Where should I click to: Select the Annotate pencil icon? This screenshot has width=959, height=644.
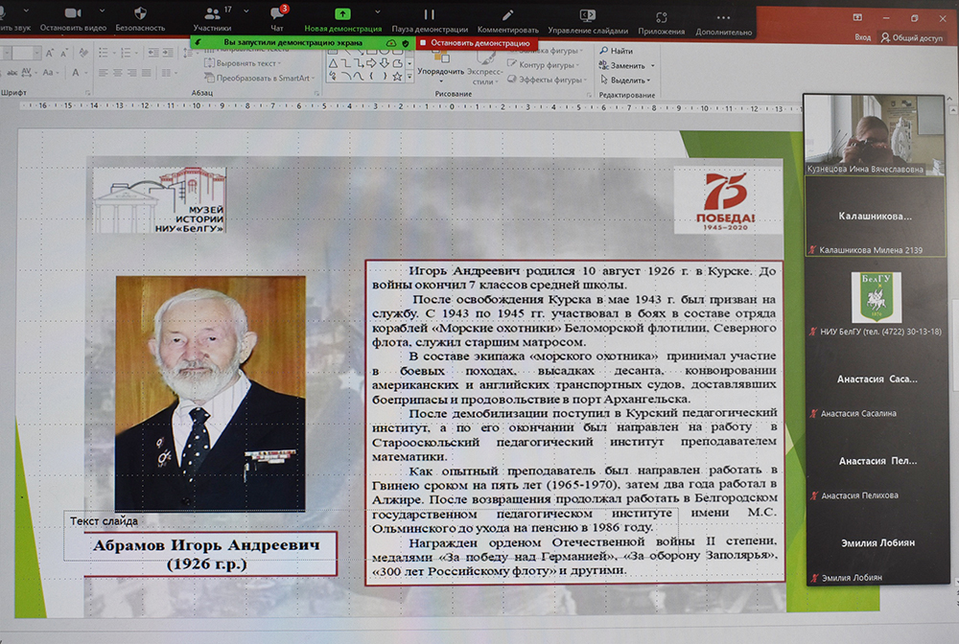pos(507,14)
